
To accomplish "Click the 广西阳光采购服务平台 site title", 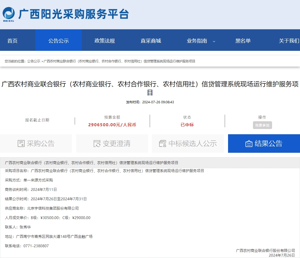I will [74, 14].
